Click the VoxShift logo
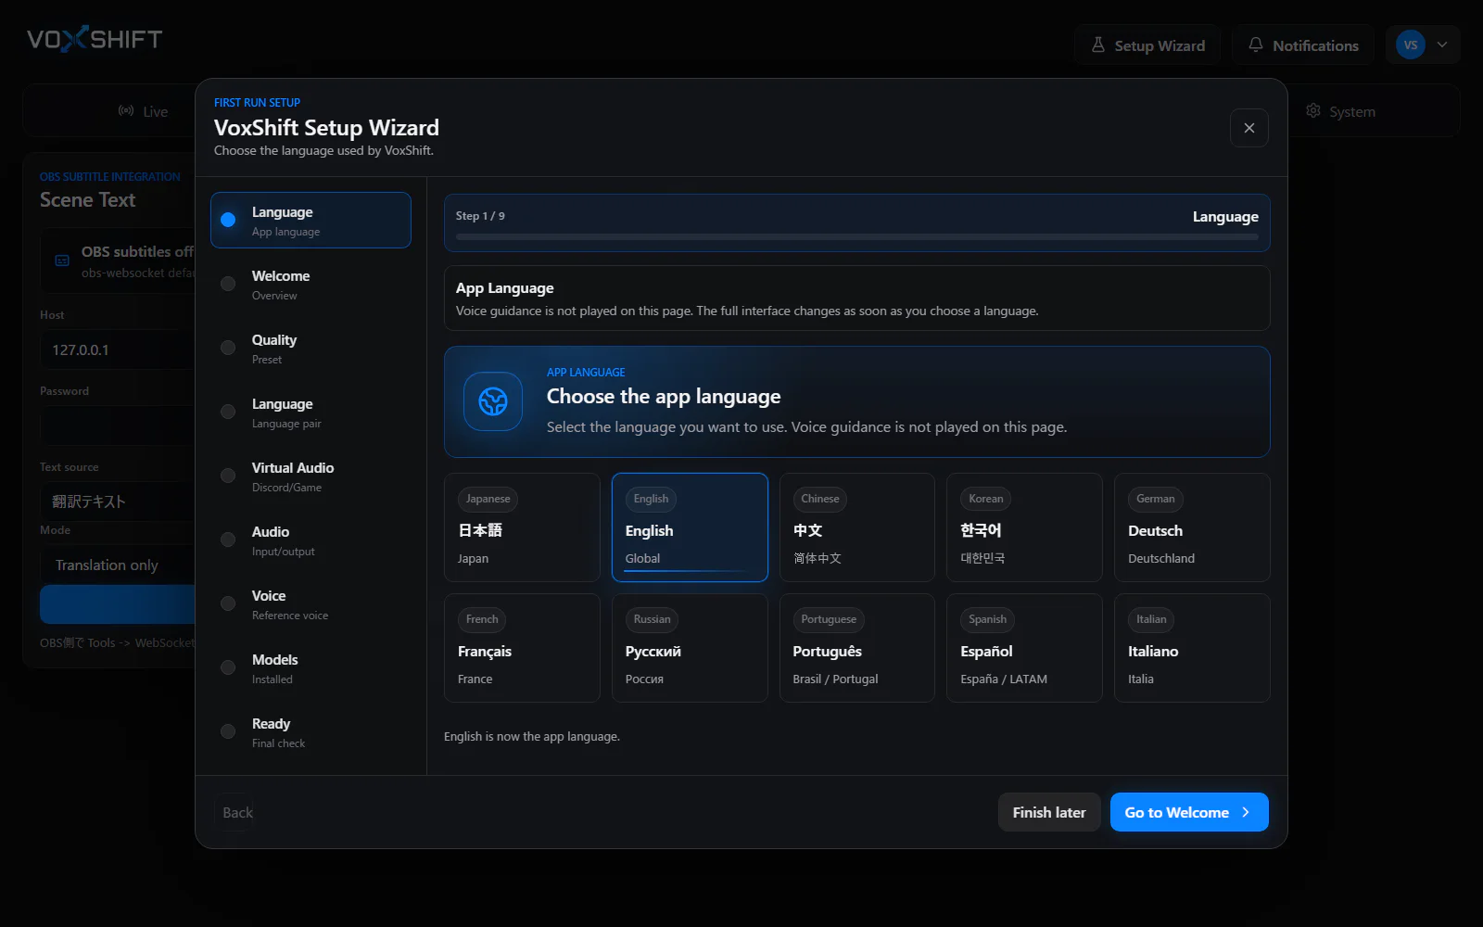1483x927 pixels. (95, 39)
